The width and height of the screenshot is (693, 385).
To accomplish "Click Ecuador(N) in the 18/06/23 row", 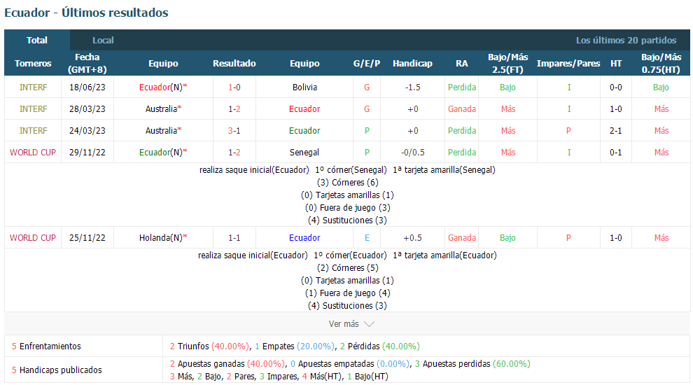I will [x=163, y=87].
